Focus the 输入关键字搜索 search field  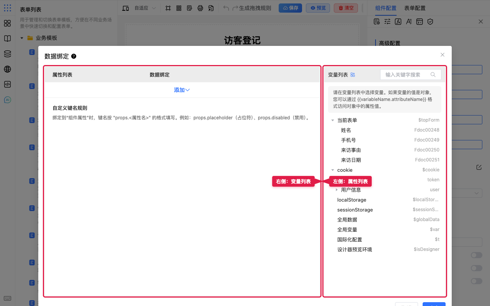pyautogui.click(x=411, y=75)
